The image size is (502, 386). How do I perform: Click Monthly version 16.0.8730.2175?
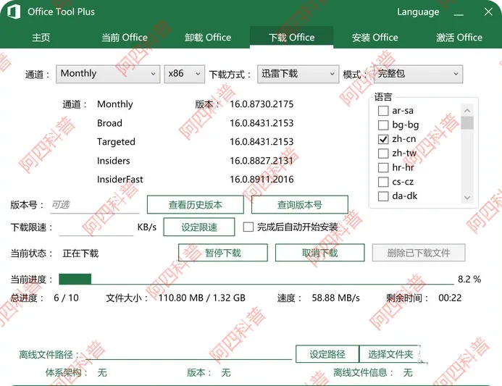262,104
